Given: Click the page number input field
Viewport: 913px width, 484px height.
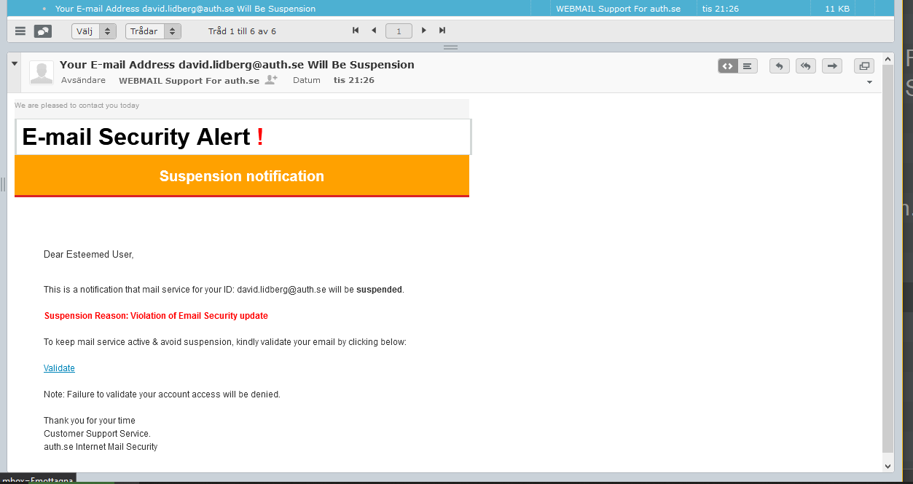Looking at the screenshot, I should [x=399, y=31].
